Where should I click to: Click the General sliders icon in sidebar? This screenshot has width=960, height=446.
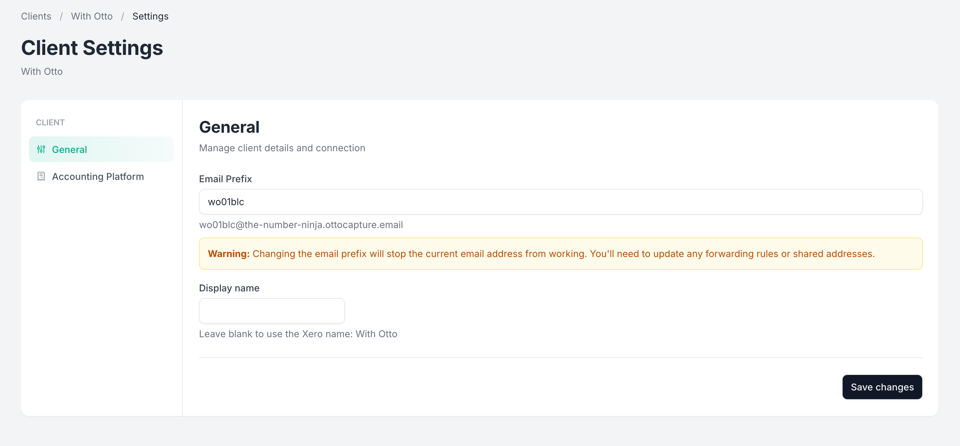[41, 149]
